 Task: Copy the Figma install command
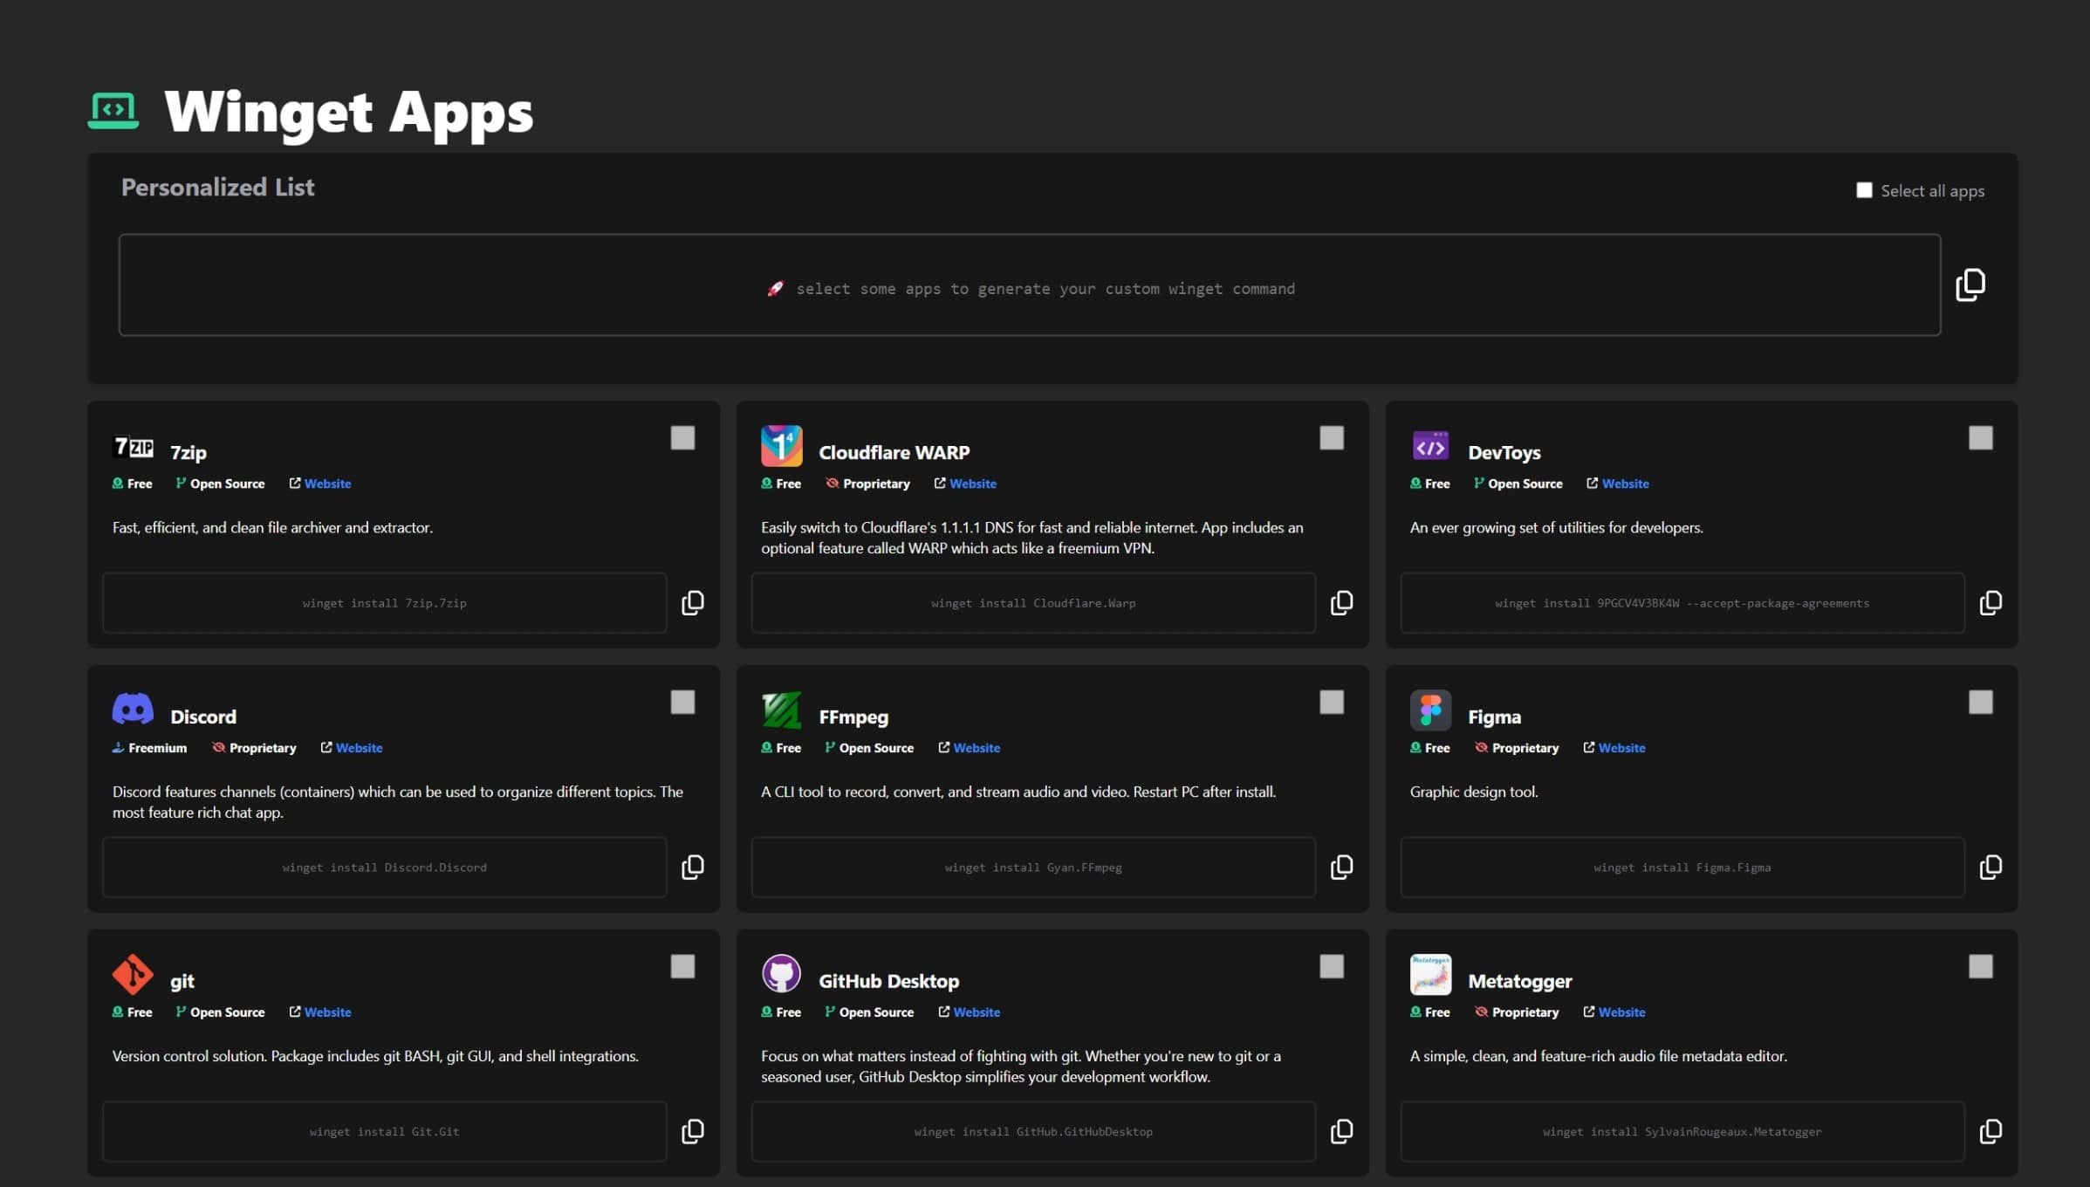(x=1991, y=868)
